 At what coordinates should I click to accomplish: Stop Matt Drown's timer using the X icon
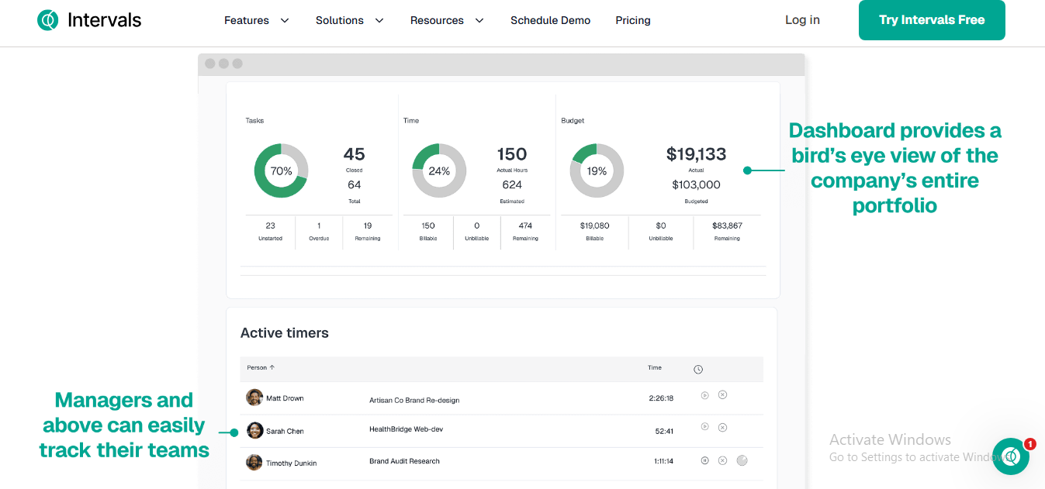[x=722, y=394]
